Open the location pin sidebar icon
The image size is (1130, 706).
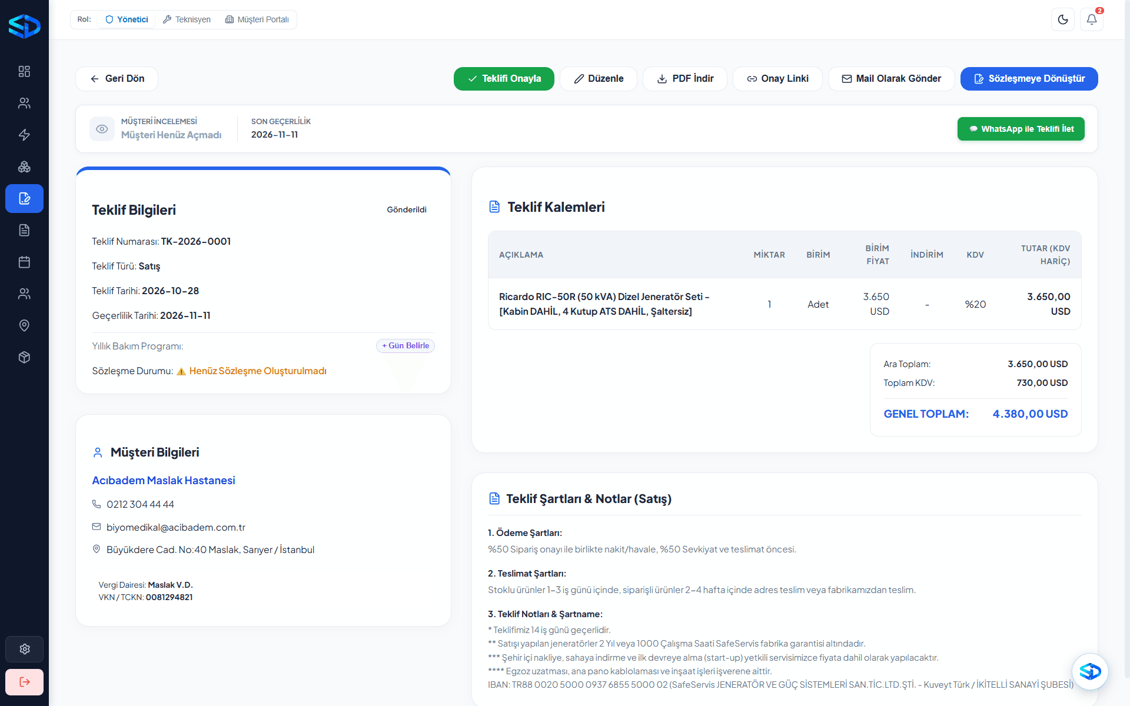click(x=24, y=325)
